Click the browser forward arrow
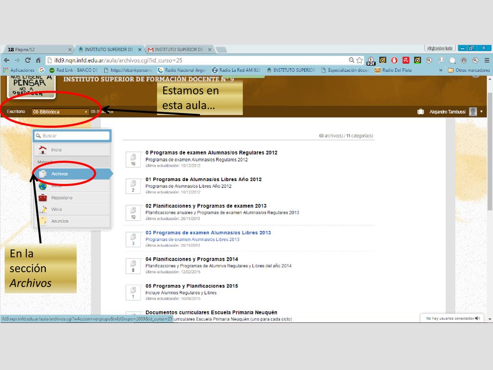The width and height of the screenshot is (493, 370). point(17,60)
